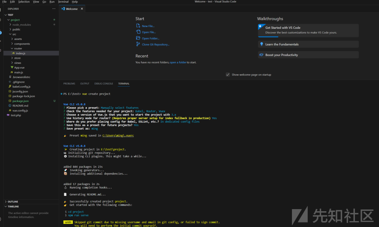Image resolution: width=379 pixels, height=227 pixels.
Task: Click the braces icon beside jsconfig.json
Action: click(x=10, y=91)
